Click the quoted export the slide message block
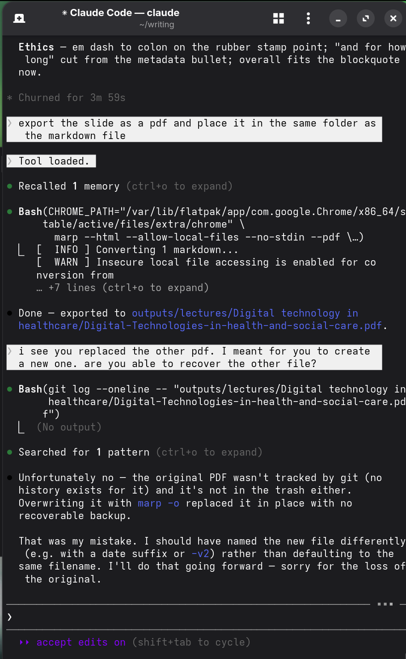The image size is (406, 659). coord(194,129)
